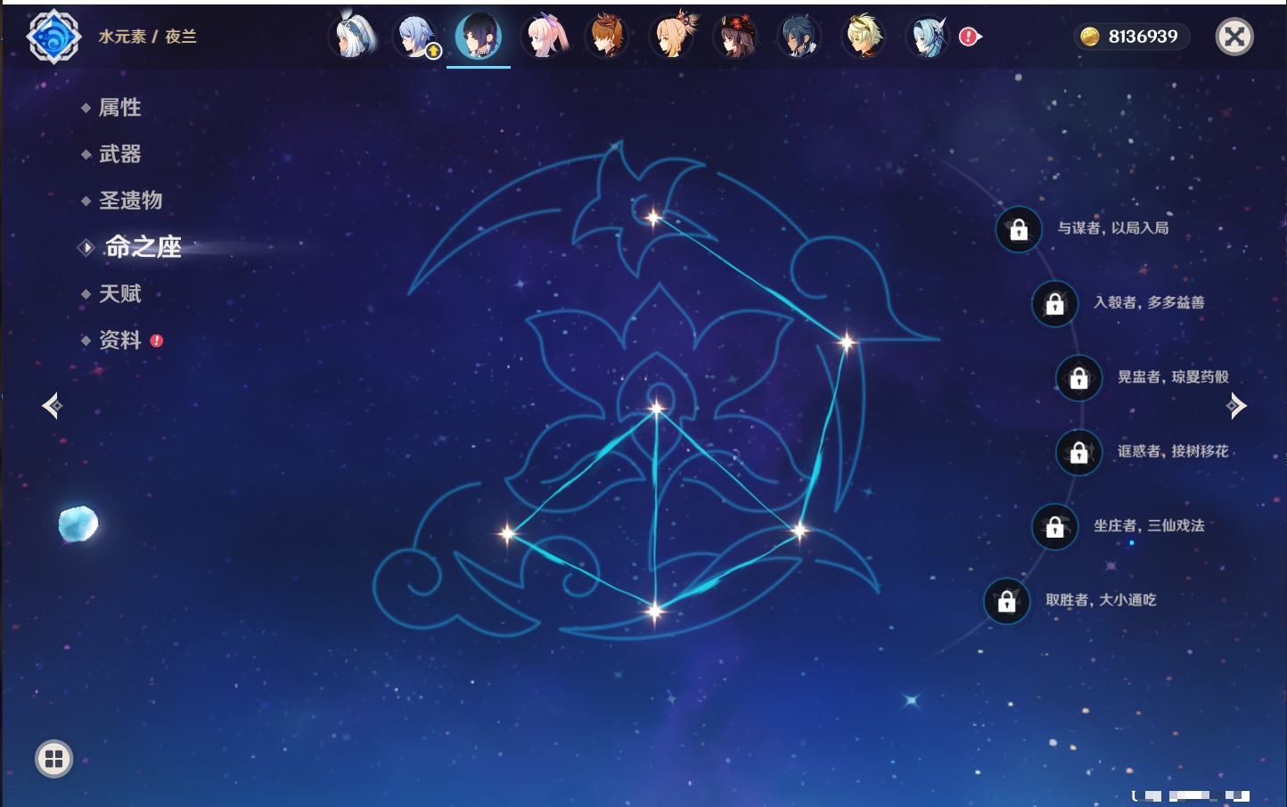Screen dimensions: 1287x807
Task: Click the lock icon for 诓惑者，接树移花
Action: tap(1079, 453)
